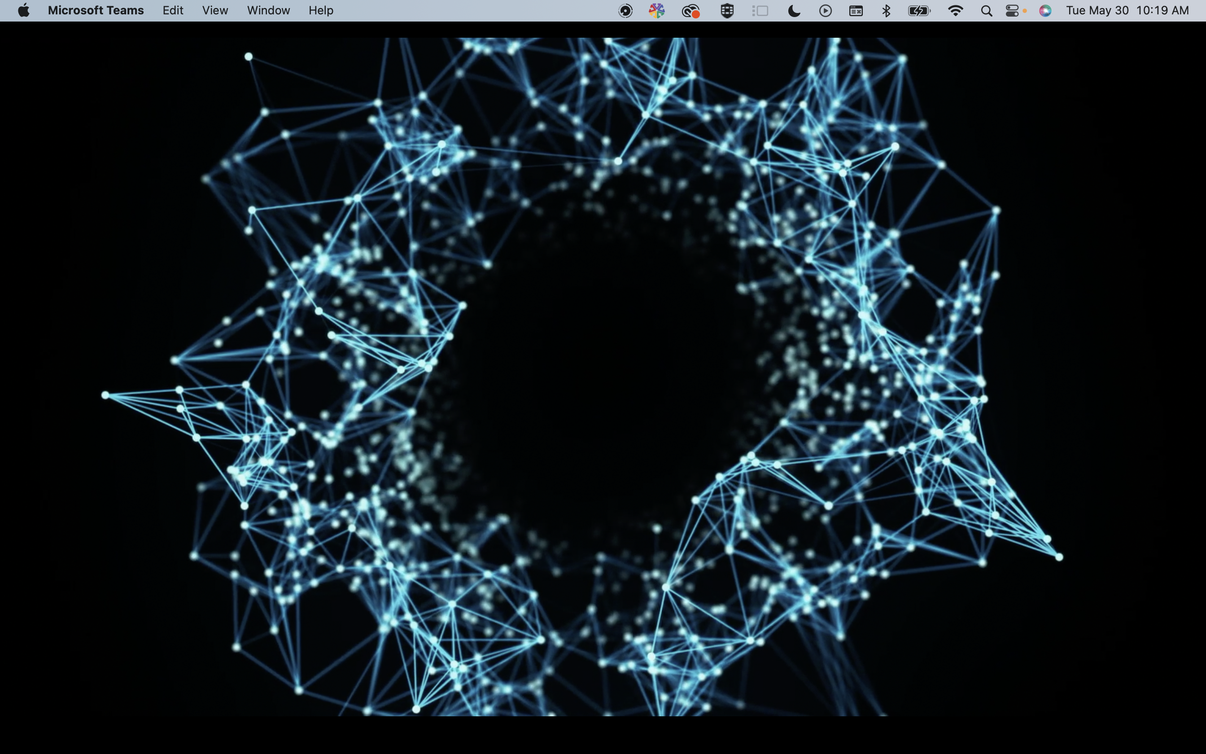This screenshot has width=1206, height=754.
Task: Open the Microsoft Teams app menu
Action: [96, 10]
